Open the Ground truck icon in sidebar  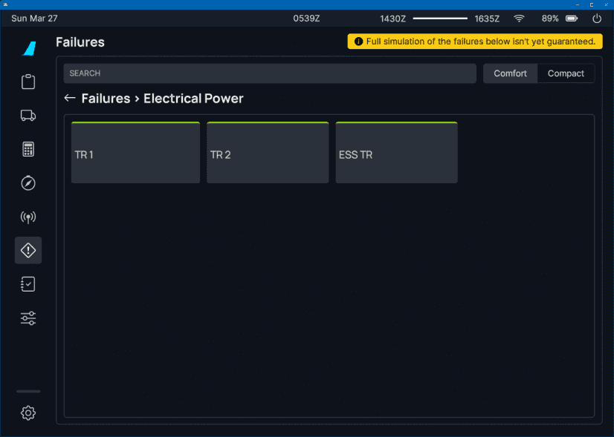click(x=28, y=115)
